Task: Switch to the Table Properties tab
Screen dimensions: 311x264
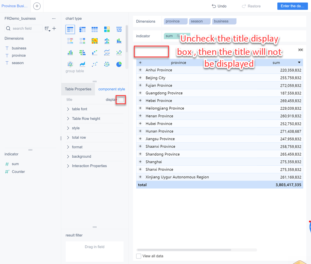Action: point(78,89)
